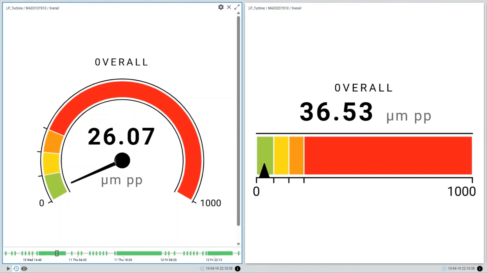Toggle the history mode clock icon
This screenshot has height=273, width=487.
click(16, 268)
